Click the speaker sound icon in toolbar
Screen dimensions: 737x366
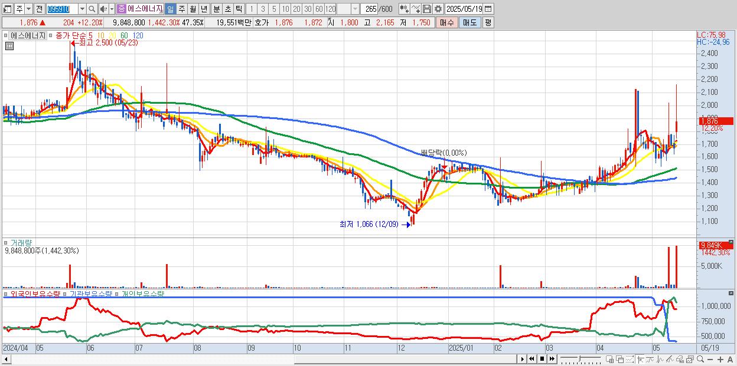click(x=103, y=9)
